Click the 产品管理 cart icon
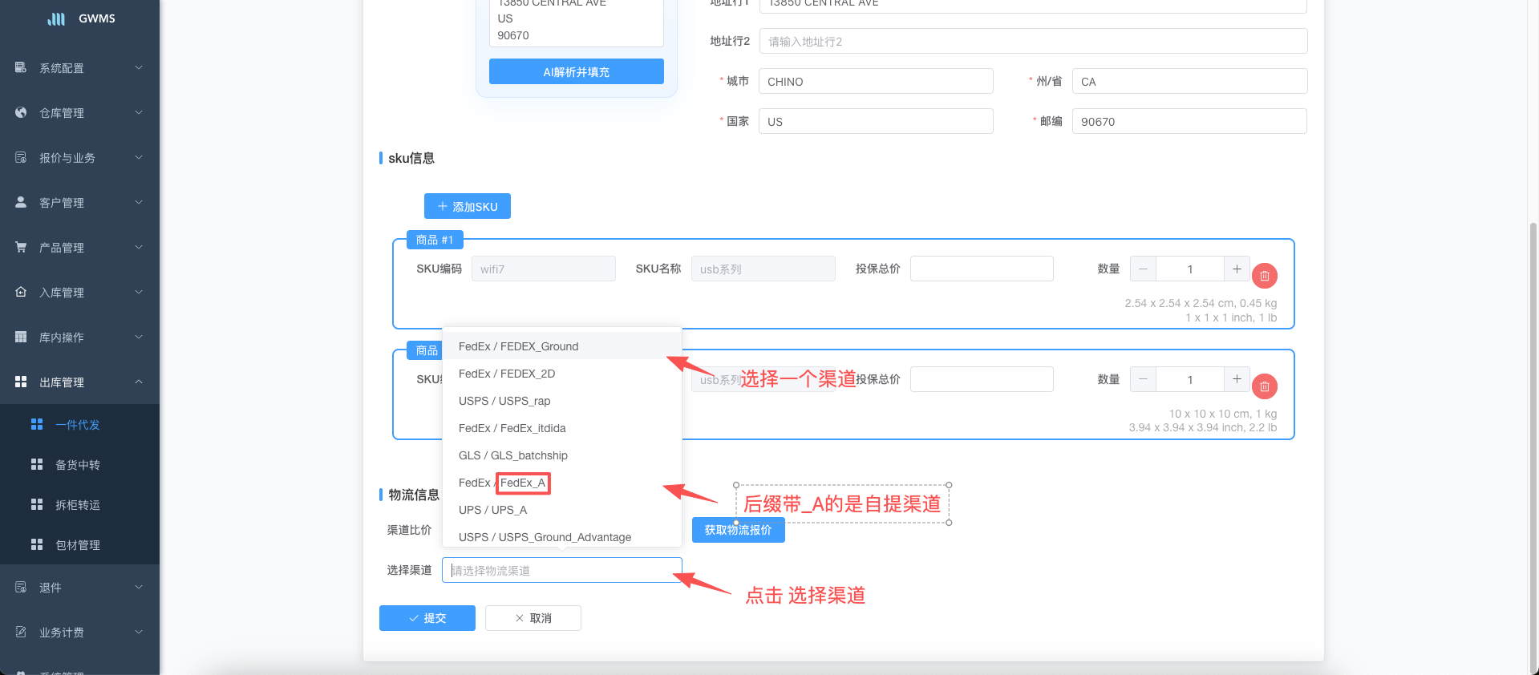The image size is (1539, 675). pos(21,248)
